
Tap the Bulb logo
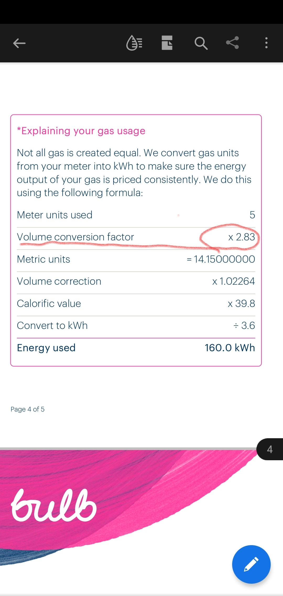point(54,505)
